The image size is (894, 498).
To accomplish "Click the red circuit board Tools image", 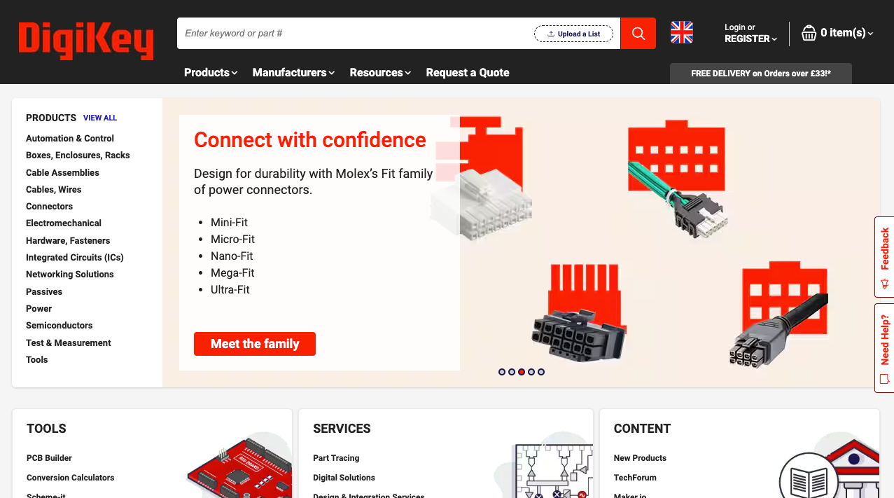I will click(x=239, y=469).
